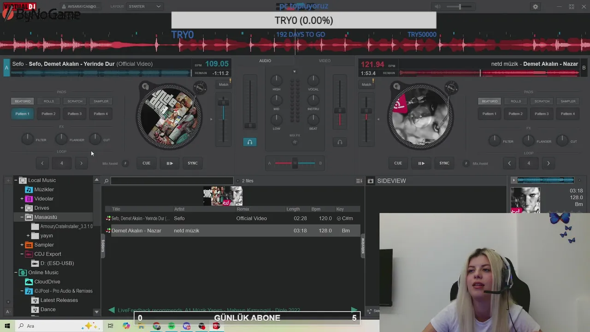Click the SIDEVIEW panel icon
590x332 pixels.
370,181
